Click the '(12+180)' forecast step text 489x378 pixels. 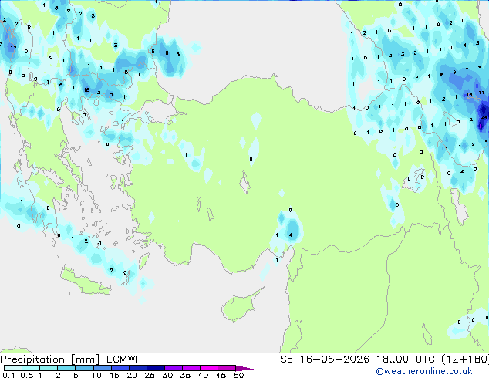465,359
